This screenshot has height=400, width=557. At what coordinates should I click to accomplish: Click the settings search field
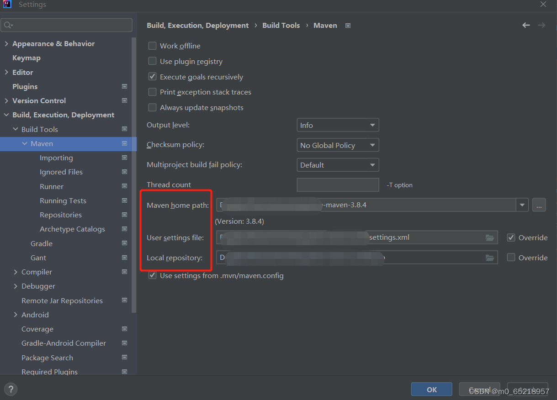coord(67,25)
